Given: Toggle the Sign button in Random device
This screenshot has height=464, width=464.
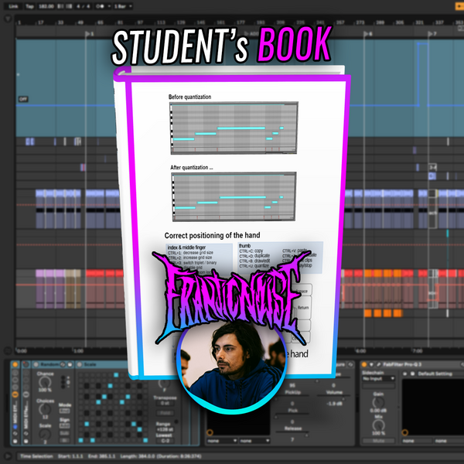Looking at the screenshot, I should tap(64, 426).
